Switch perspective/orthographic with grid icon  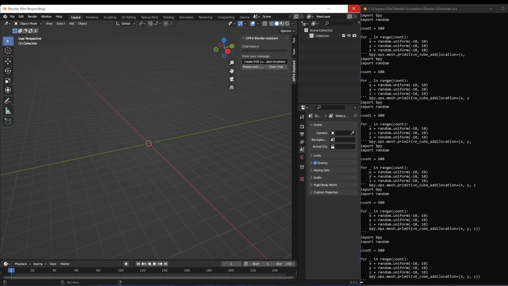pos(232,87)
